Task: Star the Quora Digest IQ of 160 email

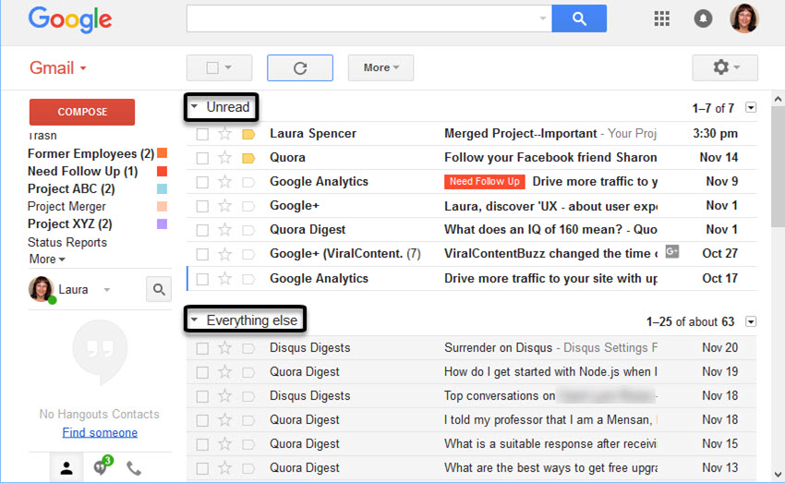Action: click(x=224, y=230)
